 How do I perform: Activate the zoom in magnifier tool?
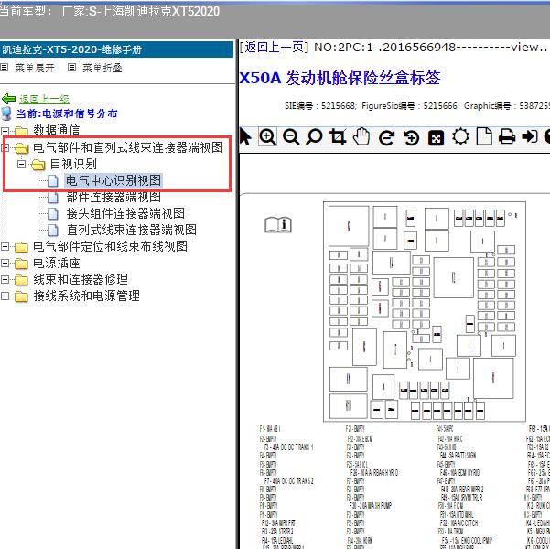[x=267, y=137]
